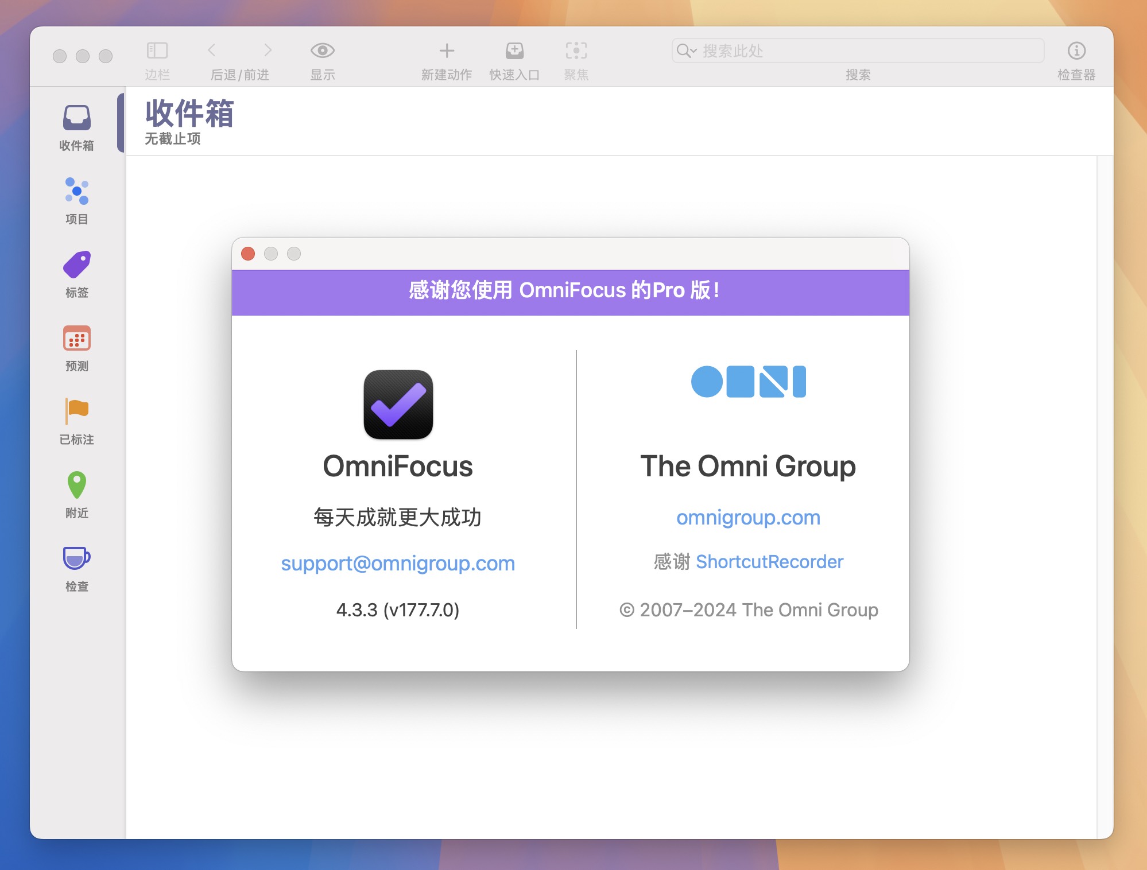Click into the 搜索此处 search field
The width and height of the screenshot is (1147, 870).
click(x=858, y=51)
